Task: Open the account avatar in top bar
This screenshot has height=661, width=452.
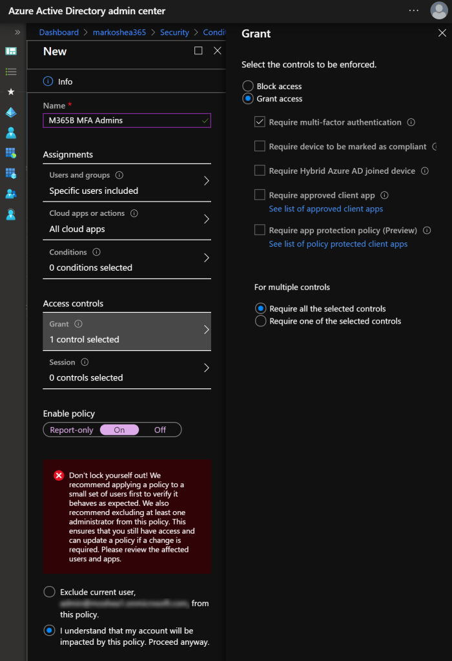Action: [x=438, y=11]
